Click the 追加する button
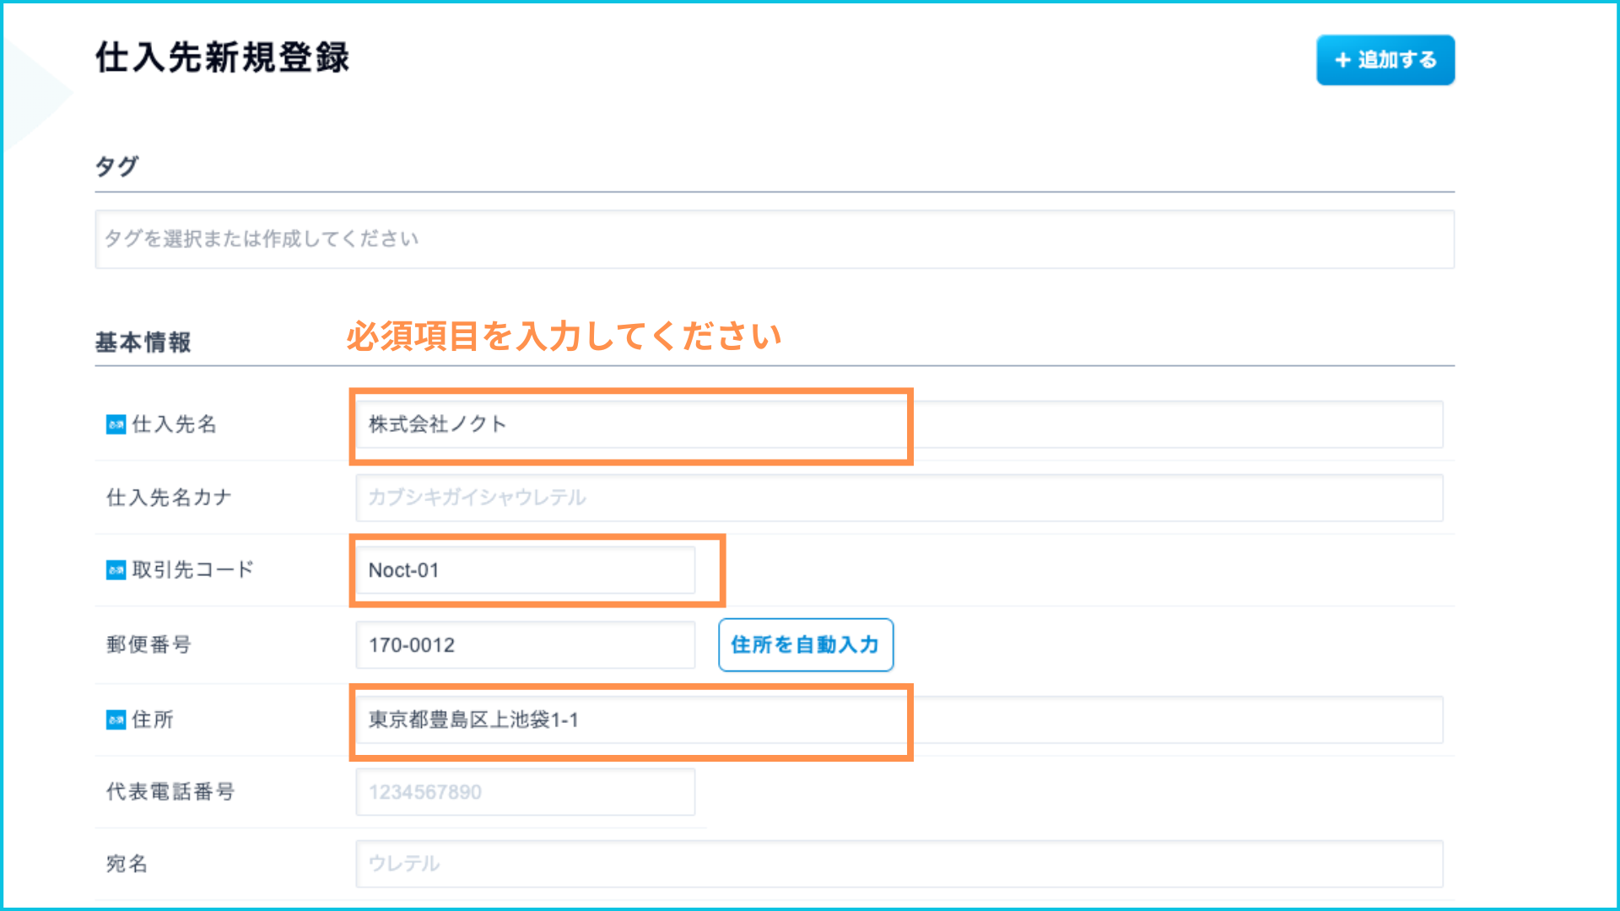The height and width of the screenshot is (911, 1620). (x=1385, y=60)
